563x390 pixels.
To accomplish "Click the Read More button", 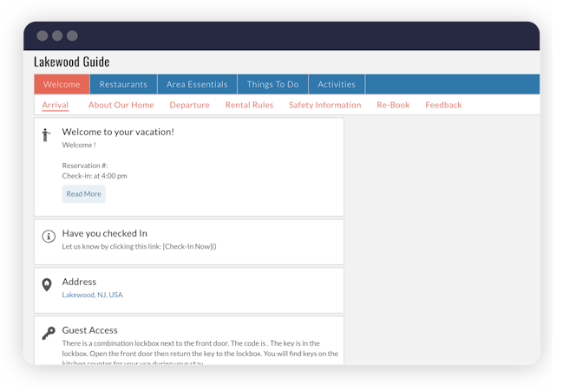I will tap(83, 194).
